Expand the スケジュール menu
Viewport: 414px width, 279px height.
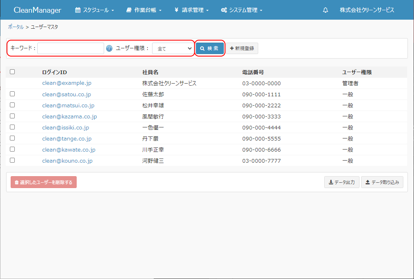(x=95, y=10)
